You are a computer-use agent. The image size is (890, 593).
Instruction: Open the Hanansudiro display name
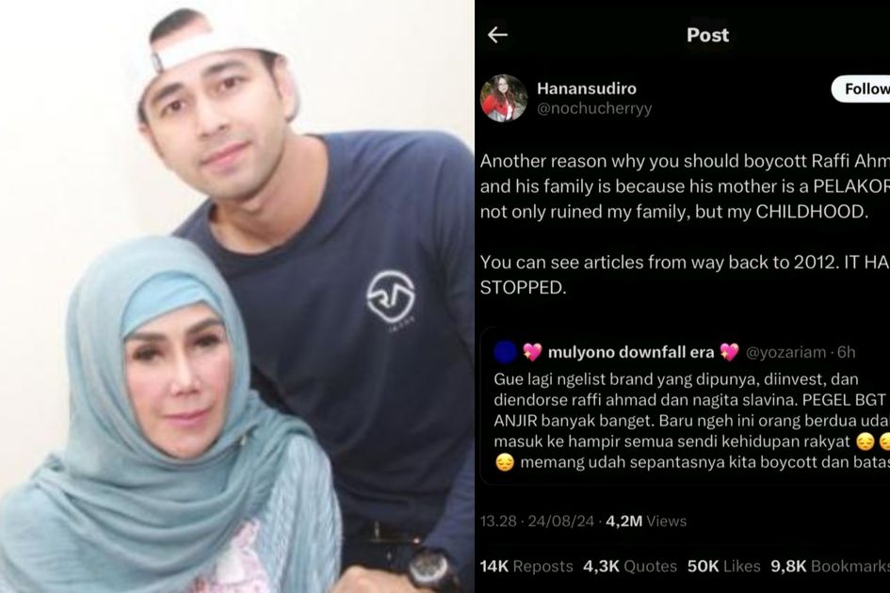click(x=587, y=88)
